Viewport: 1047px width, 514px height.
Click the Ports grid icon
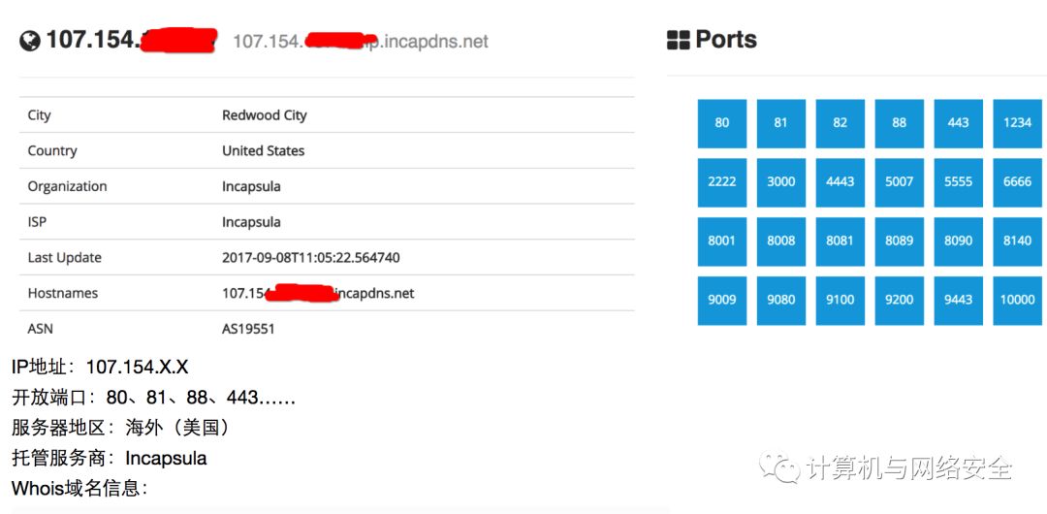(678, 41)
